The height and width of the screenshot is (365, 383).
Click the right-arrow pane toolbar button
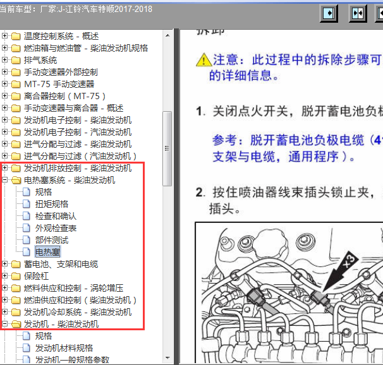pyautogui.click(x=329, y=13)
